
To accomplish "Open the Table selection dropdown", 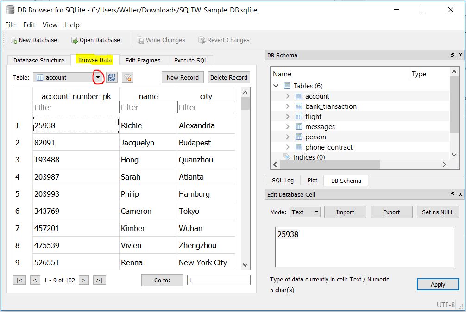I will tap(98, 77).
